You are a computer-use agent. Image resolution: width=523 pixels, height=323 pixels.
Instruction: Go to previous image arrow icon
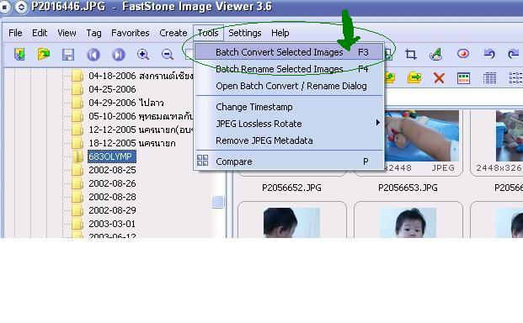(93, 55)
